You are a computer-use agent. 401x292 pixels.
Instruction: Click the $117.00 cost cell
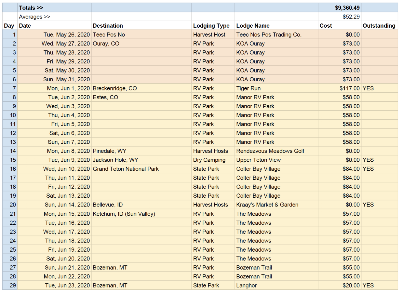[349, 88]
